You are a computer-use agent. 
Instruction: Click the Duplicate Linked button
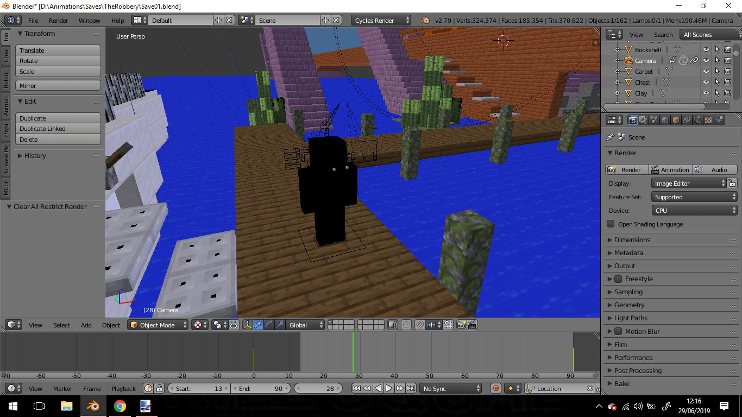pos(58,129)
